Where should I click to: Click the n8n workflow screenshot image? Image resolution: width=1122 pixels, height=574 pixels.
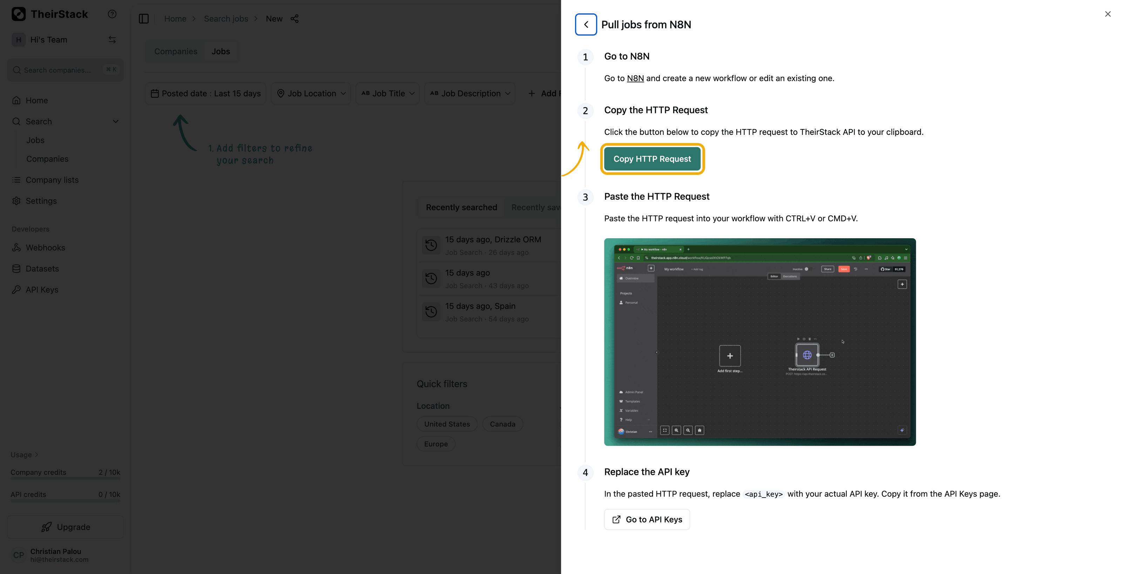pyautogui.click(x=759, y=342)
